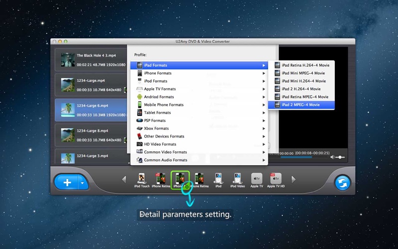Expand the HD Video Formats submenu

click(x=199, y=144)
